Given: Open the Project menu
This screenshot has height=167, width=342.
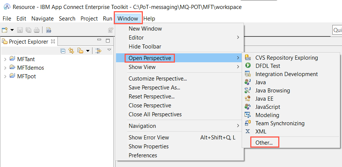Looking at the screenshot, I should (89, 19).
